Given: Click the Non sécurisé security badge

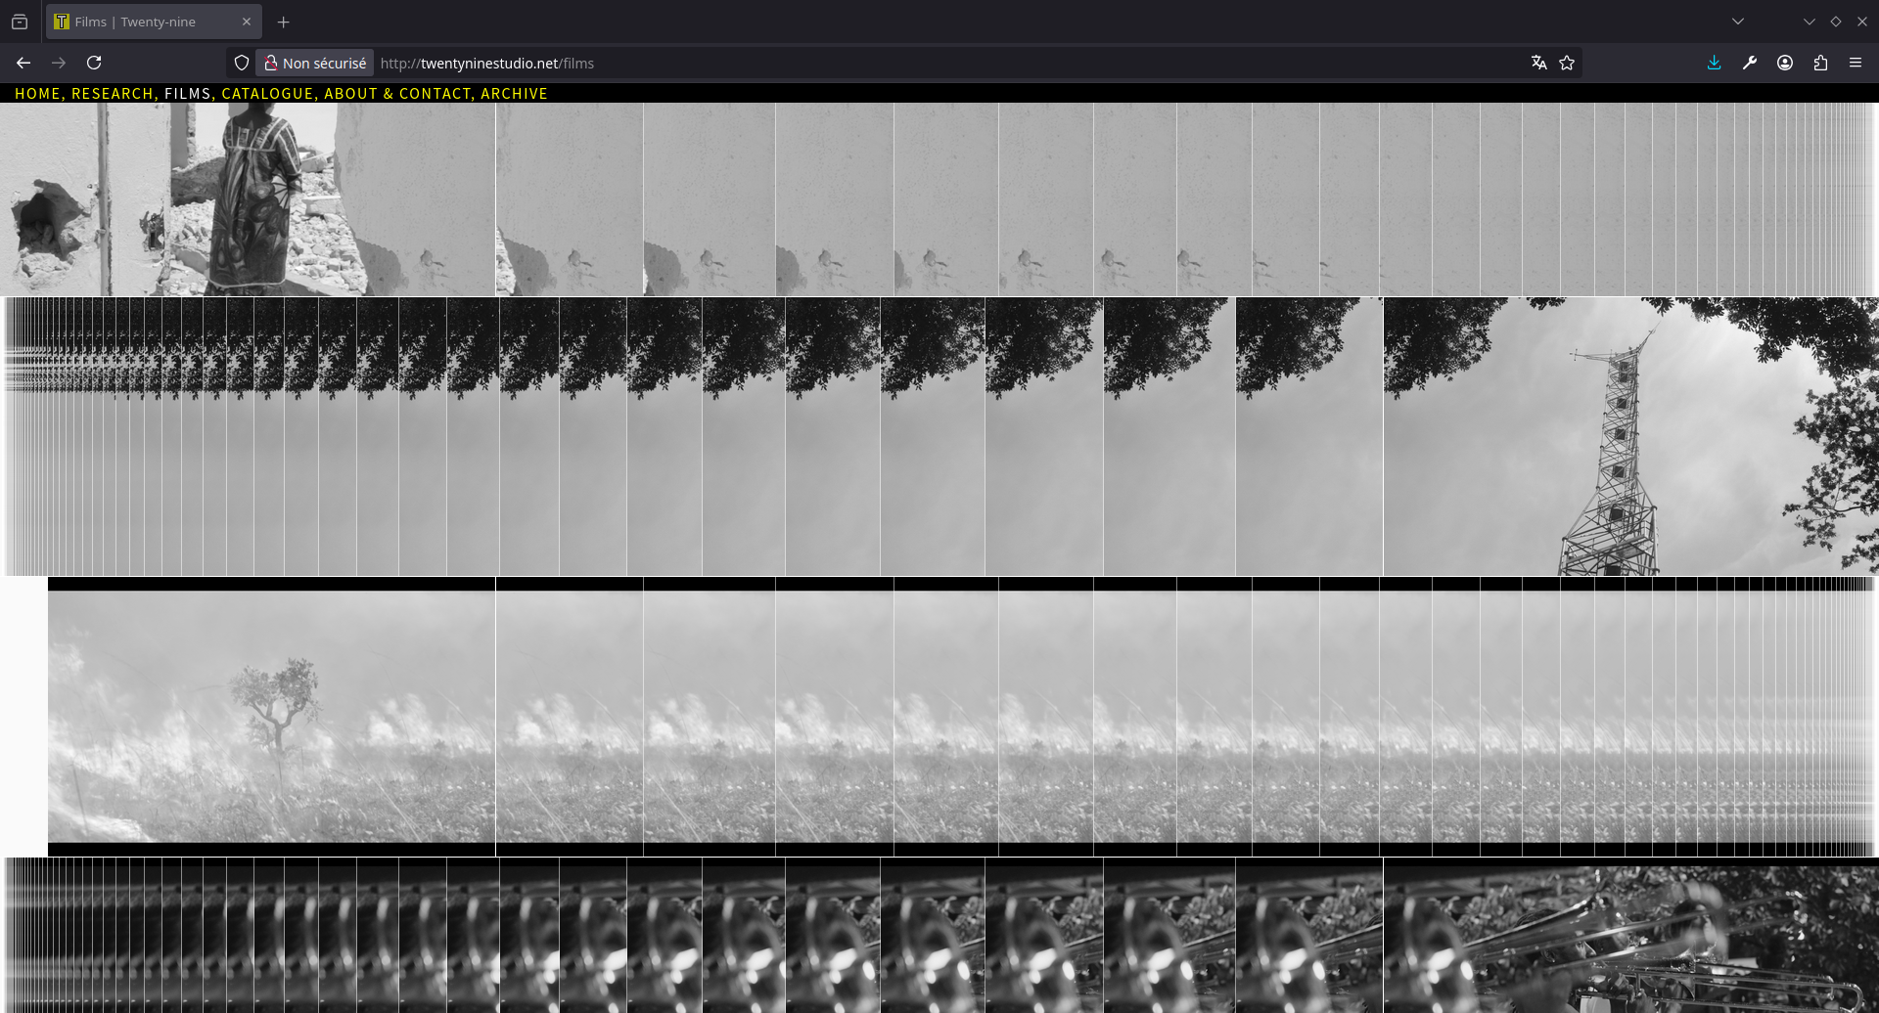Looking at the screenshot, I should pyautogui.click(x=314, y=63).
